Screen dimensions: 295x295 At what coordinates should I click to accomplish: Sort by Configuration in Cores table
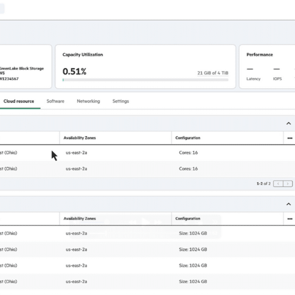click(x=188, y=138)
